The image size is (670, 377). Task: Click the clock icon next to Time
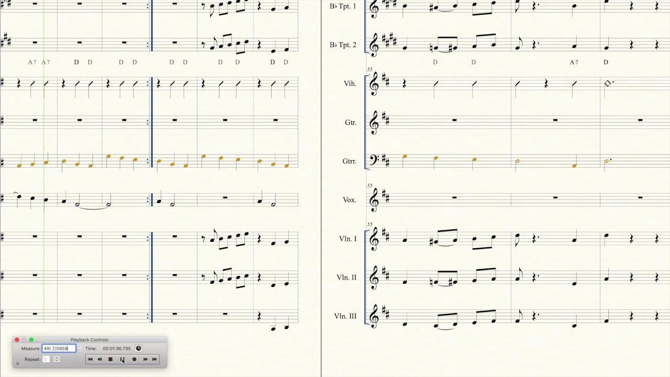(139, 348)
